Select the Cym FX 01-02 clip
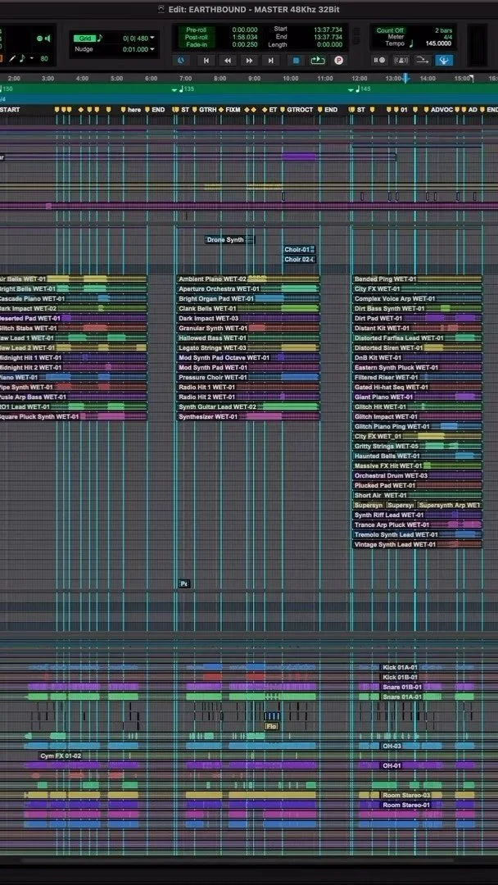 [x=61, y=756]
